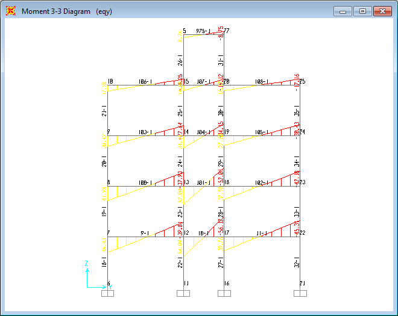Click the fixed support under joint 11
Image resolution: width=398 pixels, height=316 pixels.
point(183,293)
